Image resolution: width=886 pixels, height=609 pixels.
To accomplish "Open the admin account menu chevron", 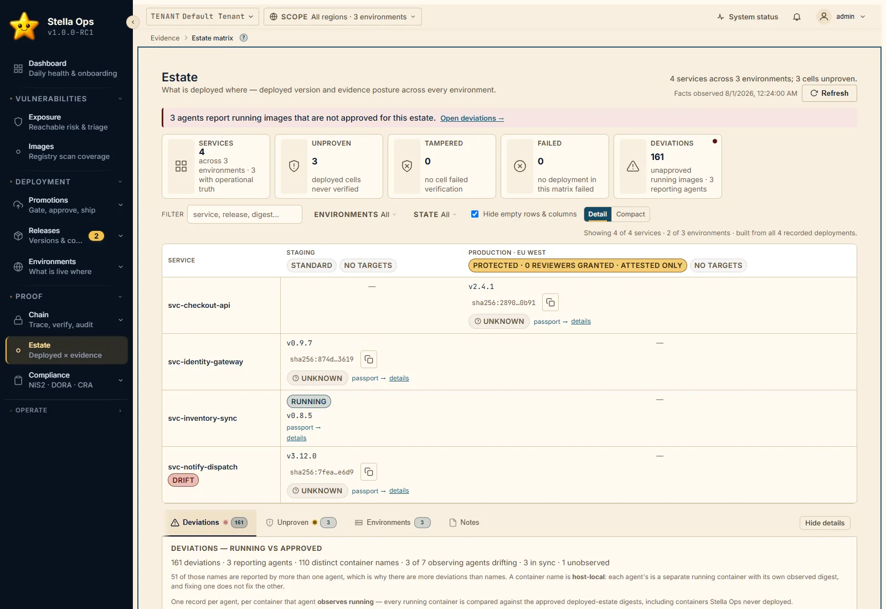I will [x=863, y=17].
